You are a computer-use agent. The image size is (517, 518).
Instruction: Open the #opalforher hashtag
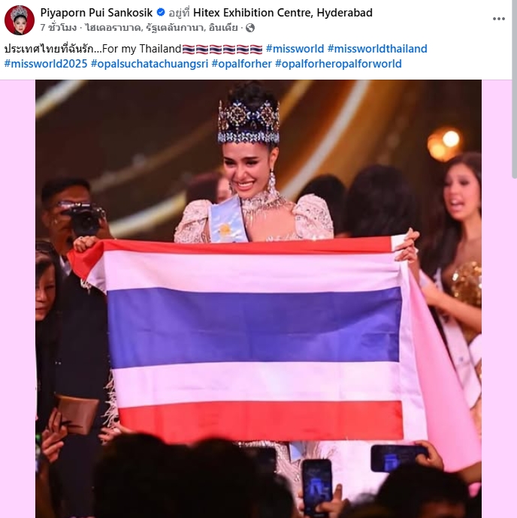coord(241,64)
